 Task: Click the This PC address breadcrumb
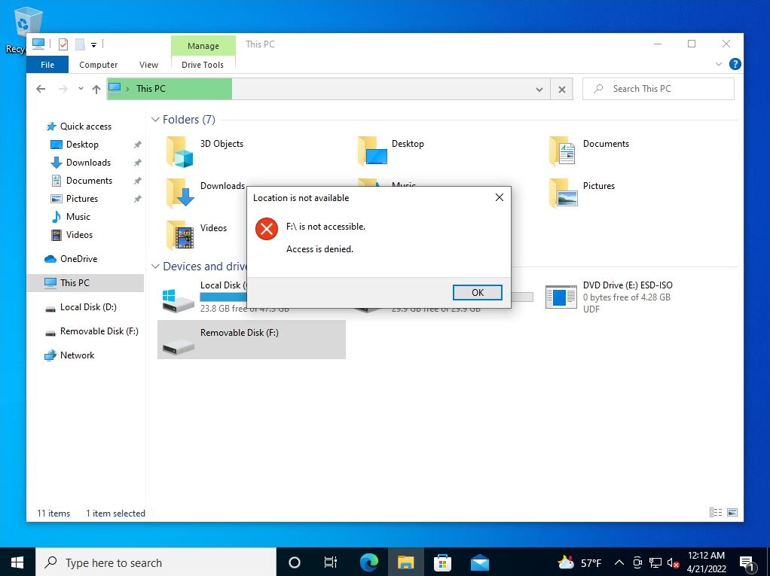coord(151,89)
